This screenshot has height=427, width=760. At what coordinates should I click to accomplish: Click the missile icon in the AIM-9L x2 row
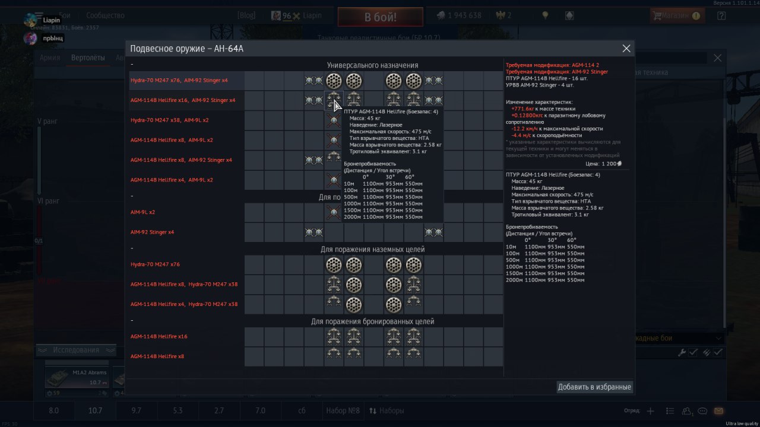click(x=334, y=212)
